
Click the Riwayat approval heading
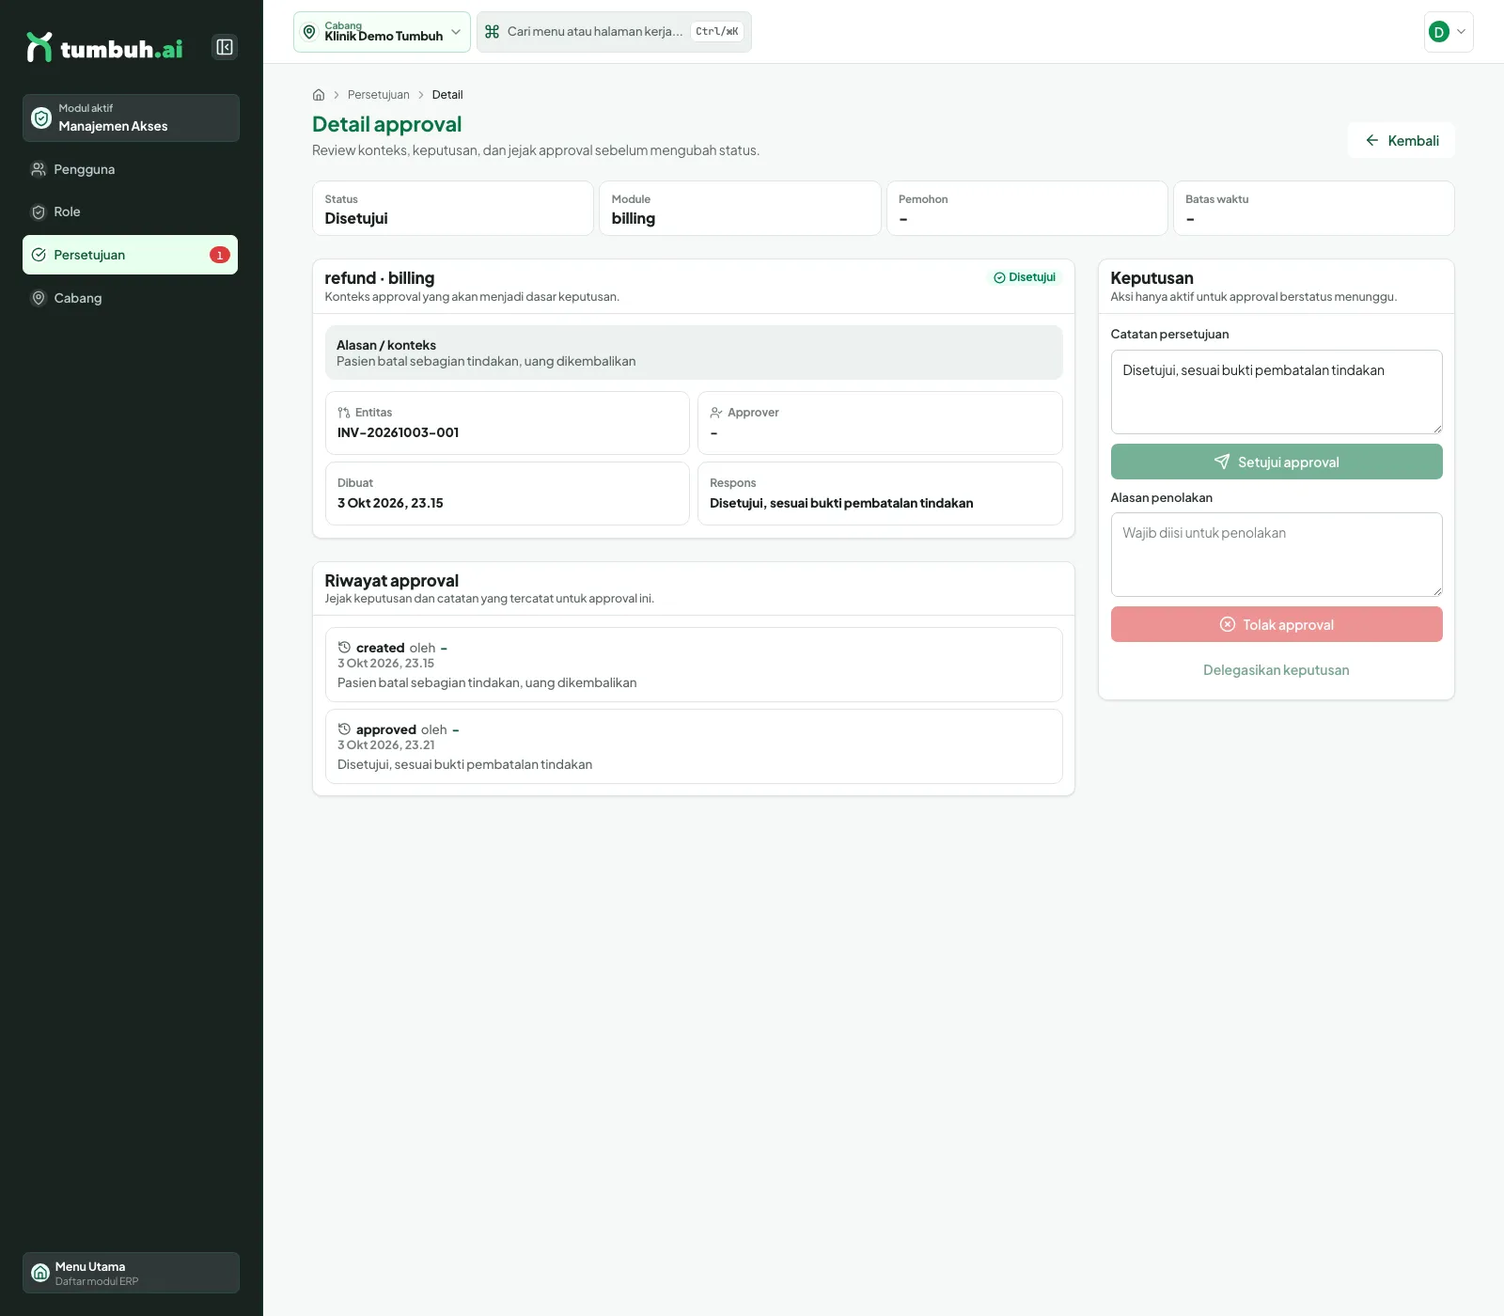tap(392, 581)
